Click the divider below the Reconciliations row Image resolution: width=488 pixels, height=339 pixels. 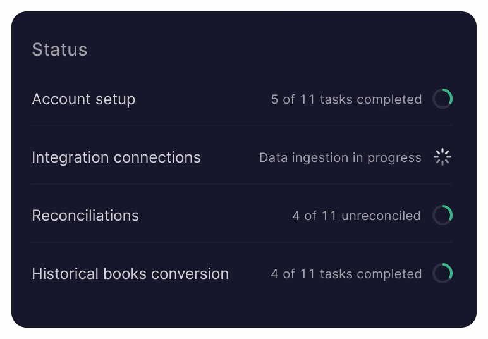pyautogui.click(x=242, y=242)
